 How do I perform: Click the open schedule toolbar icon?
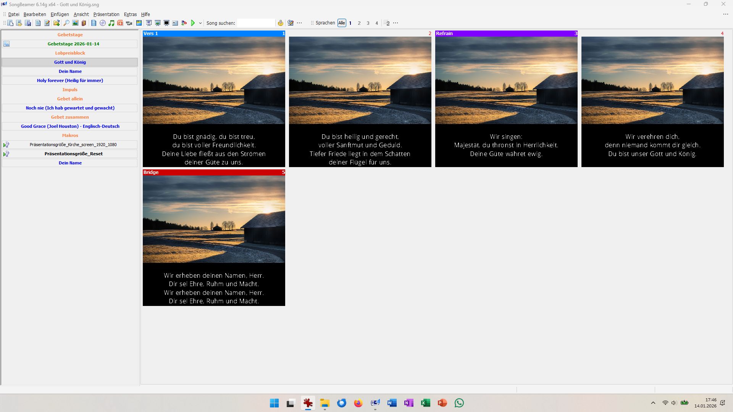coord(19,23)
